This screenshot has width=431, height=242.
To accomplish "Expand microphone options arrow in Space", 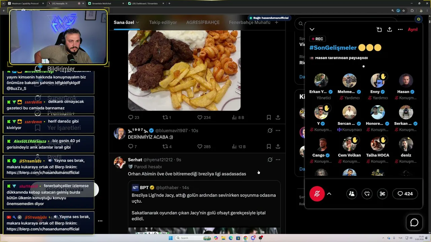I will click(329, 194).
